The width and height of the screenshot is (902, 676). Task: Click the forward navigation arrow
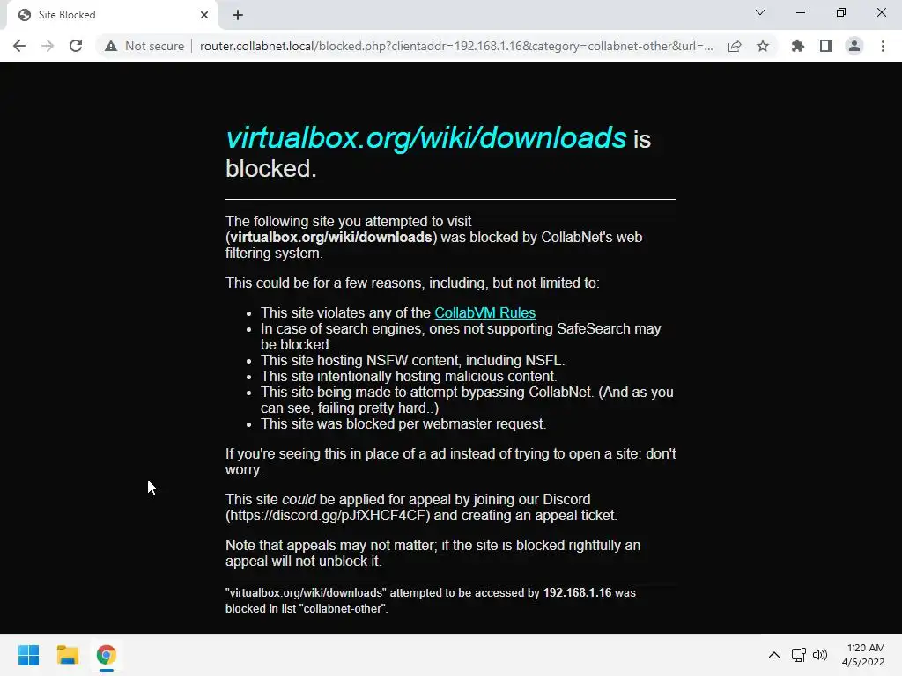(x=48, y=46)
